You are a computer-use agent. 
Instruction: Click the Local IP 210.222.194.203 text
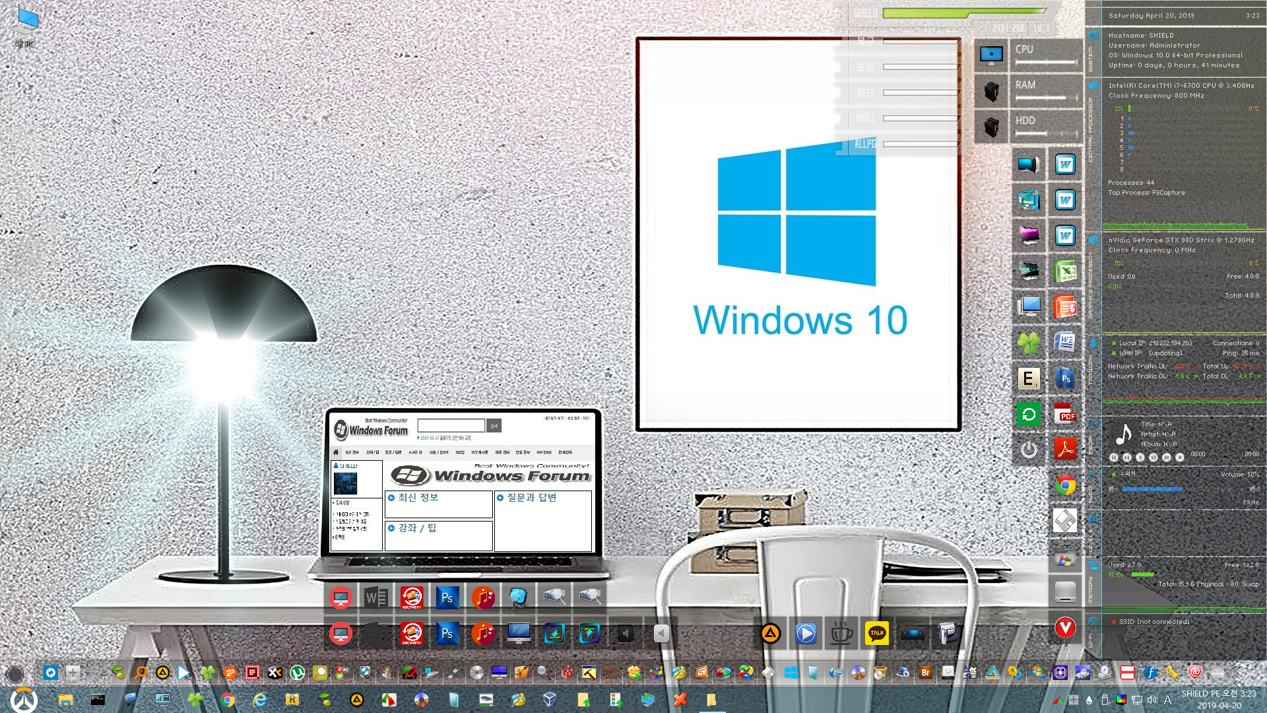pos(1155,343)
